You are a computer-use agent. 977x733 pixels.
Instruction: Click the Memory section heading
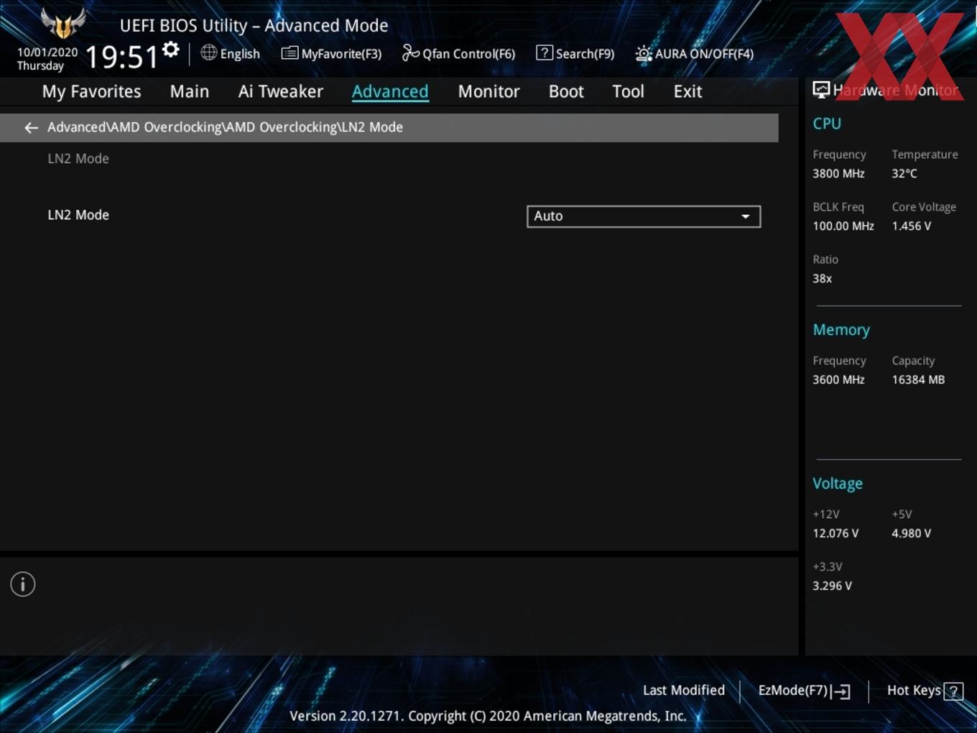[841, 330]
